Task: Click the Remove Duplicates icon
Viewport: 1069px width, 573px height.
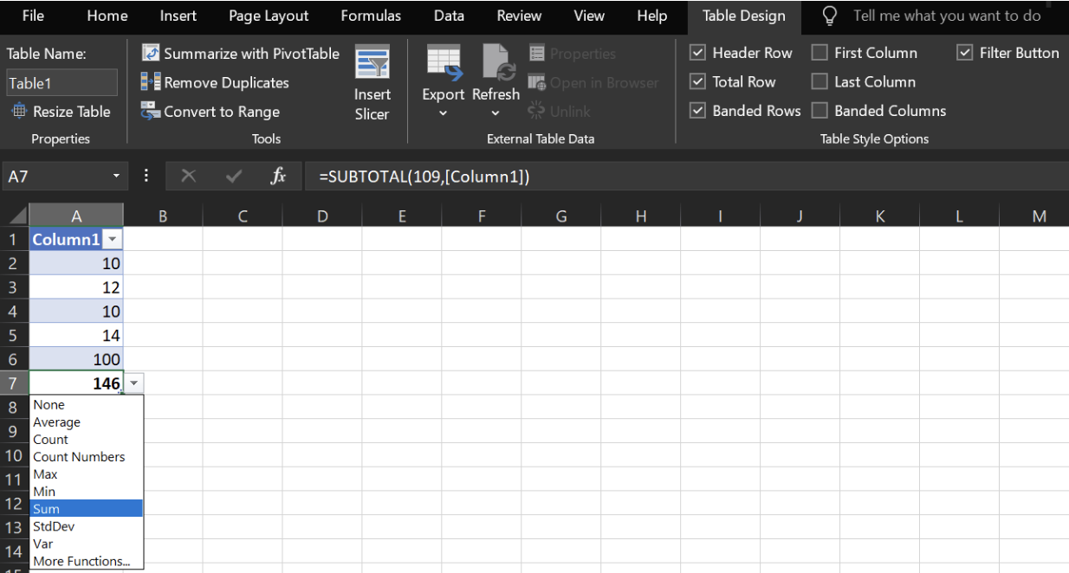Action: [151, 82]
